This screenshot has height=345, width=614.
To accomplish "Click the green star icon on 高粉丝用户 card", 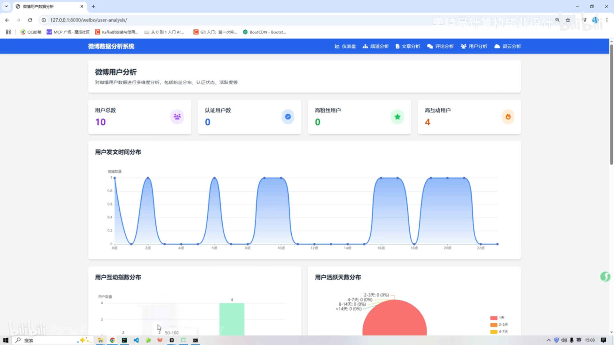I will tap(397, 117).
